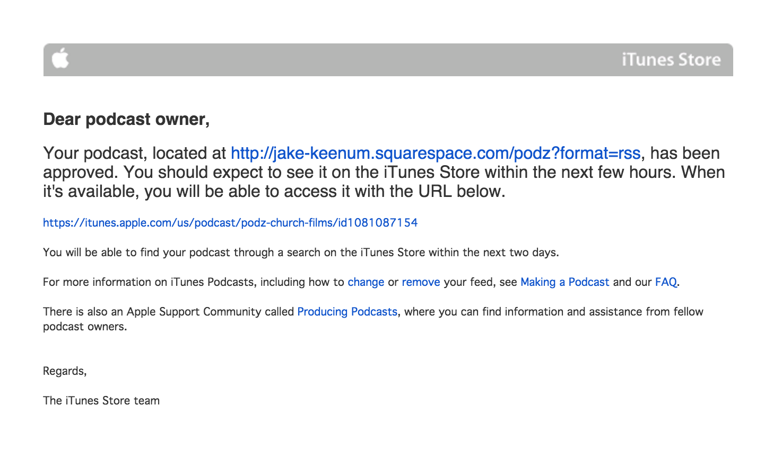The height and width of the screenshot is (450, 782).
Task: Open the itunes.apple.com podz-church-films URL
Action: (230, 222)
